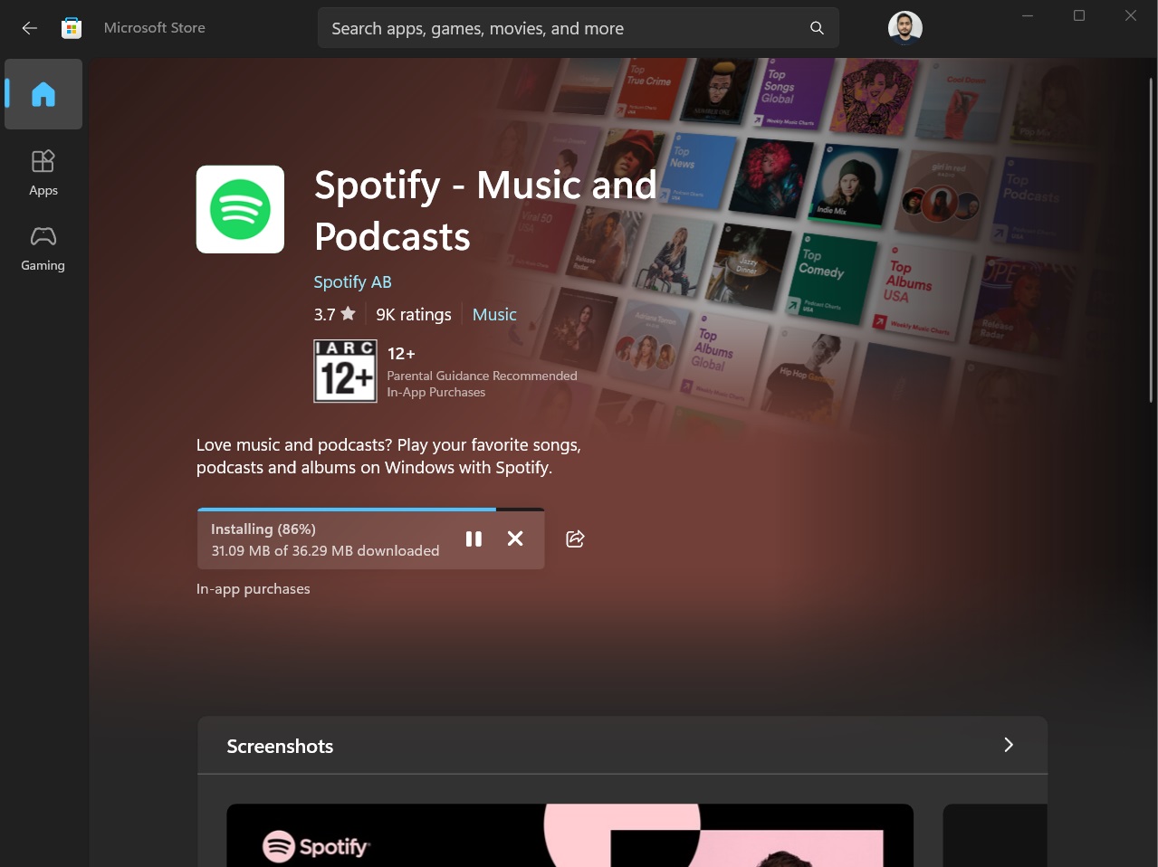1158x867 pixels.
Task: Open the Apps section in sidebar
Action: coord(43,173)
